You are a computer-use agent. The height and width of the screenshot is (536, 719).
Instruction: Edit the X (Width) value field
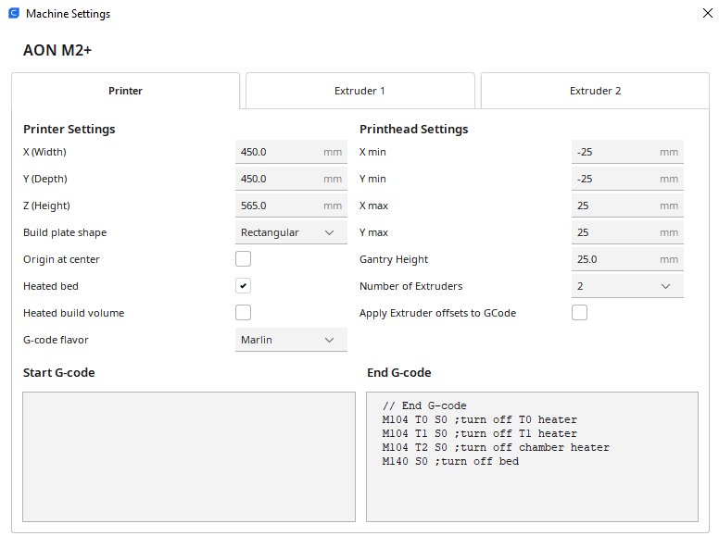[x=291, y=152]
